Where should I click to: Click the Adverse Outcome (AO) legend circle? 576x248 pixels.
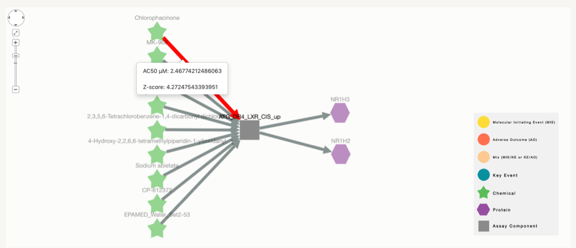tap(483, 139)
